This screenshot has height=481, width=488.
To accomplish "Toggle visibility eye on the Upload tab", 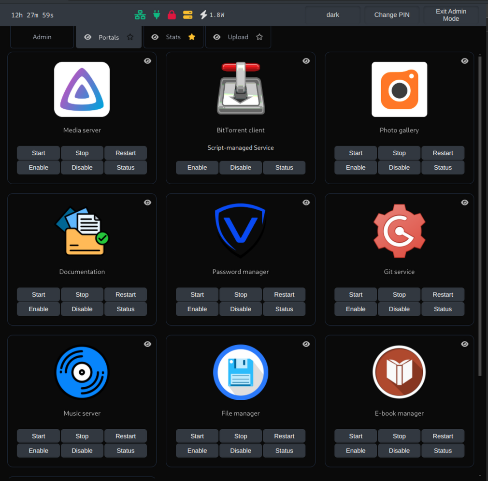I will pos(216,37).
